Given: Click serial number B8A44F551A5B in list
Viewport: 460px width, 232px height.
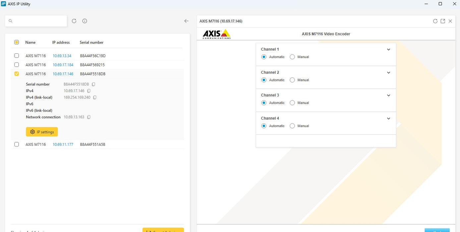Looking at the screenshot, I should (92, 144).
